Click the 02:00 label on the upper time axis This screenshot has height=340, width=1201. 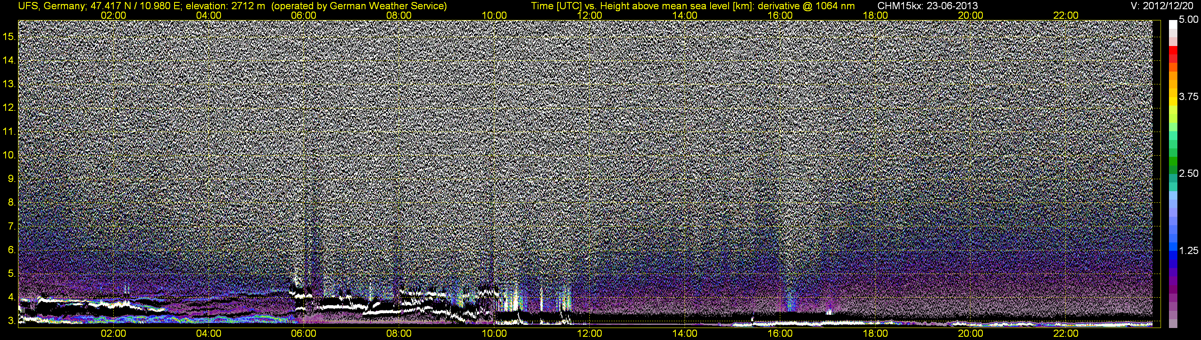coord(113,15)
